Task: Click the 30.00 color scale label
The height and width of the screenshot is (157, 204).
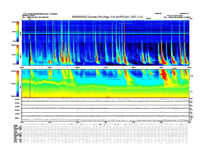Action: pyautogui.click(x=14, y=55)
